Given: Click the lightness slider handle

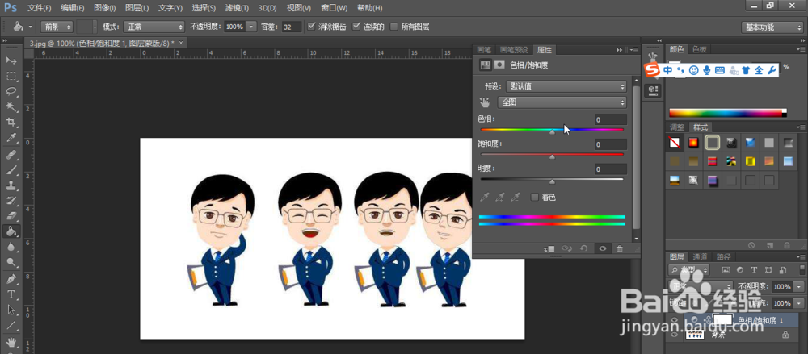Looking at the screenshot, I should (552, 181).
